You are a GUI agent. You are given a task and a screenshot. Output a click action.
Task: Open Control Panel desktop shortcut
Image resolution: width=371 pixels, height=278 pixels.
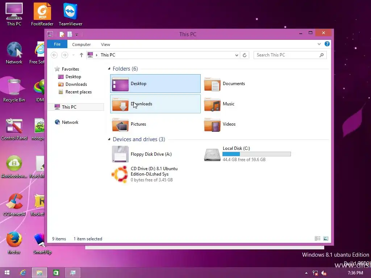click(x=14, y=129)
